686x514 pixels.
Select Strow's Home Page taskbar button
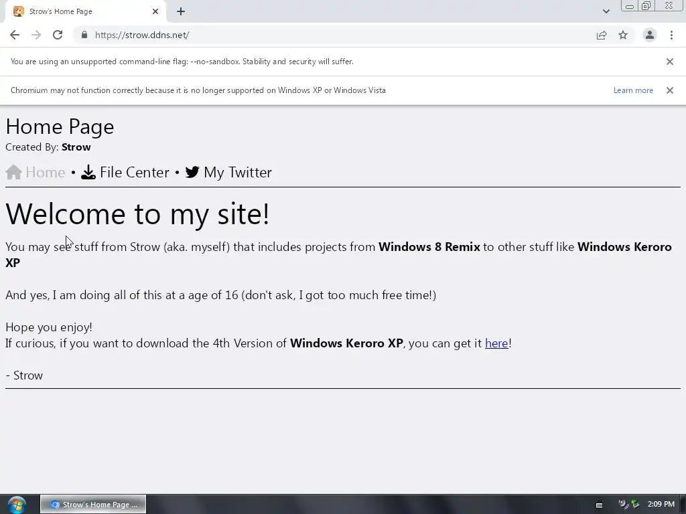click(93, 505)
